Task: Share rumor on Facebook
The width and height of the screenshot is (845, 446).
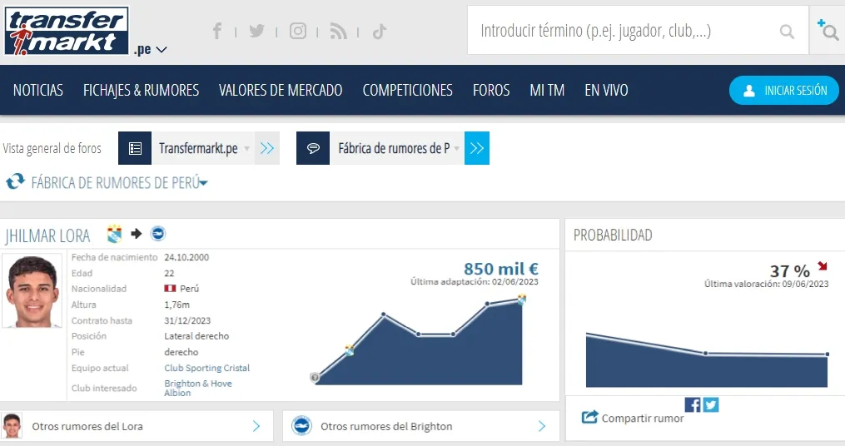Action: [x=693, y=404]
